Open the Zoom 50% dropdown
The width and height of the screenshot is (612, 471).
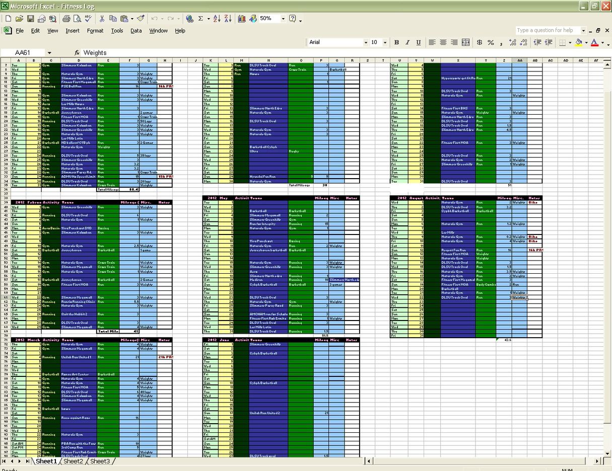(284, 19)
